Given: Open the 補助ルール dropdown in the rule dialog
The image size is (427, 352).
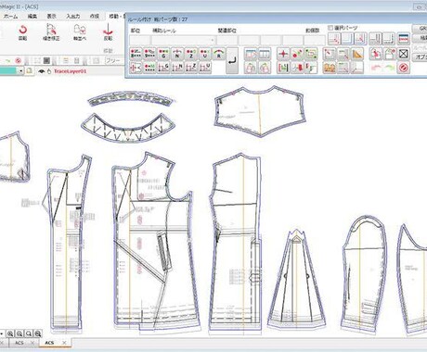Looking at the screenshot, I should coord(213,40).
